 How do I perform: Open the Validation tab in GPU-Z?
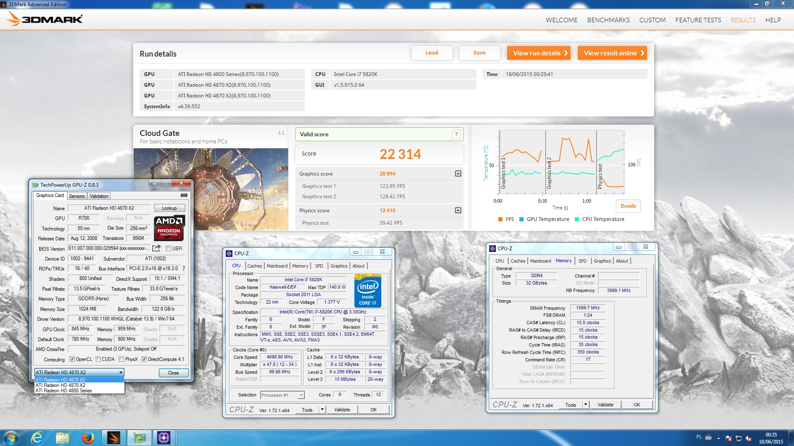point(99,196)
